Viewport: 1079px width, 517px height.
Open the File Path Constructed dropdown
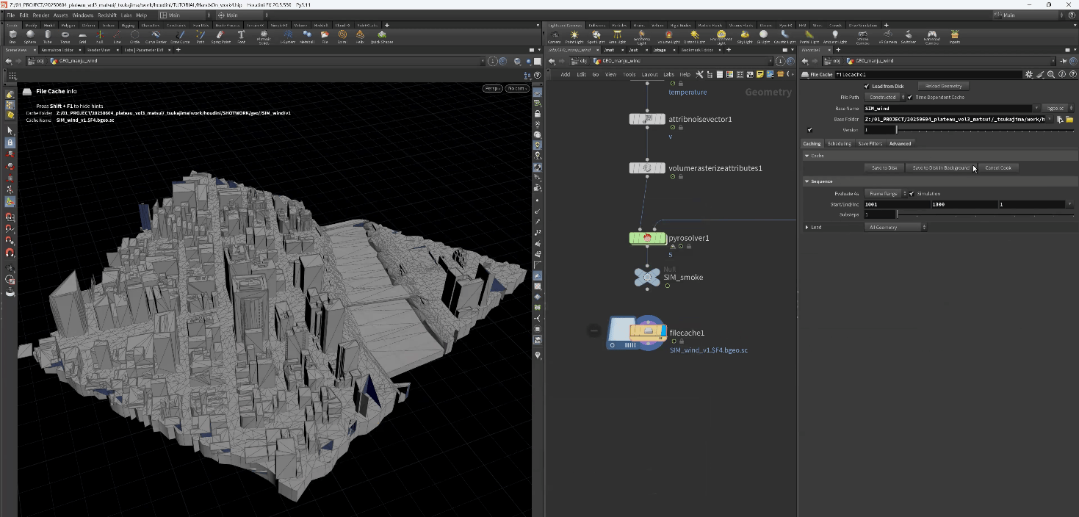pos(884,97)
